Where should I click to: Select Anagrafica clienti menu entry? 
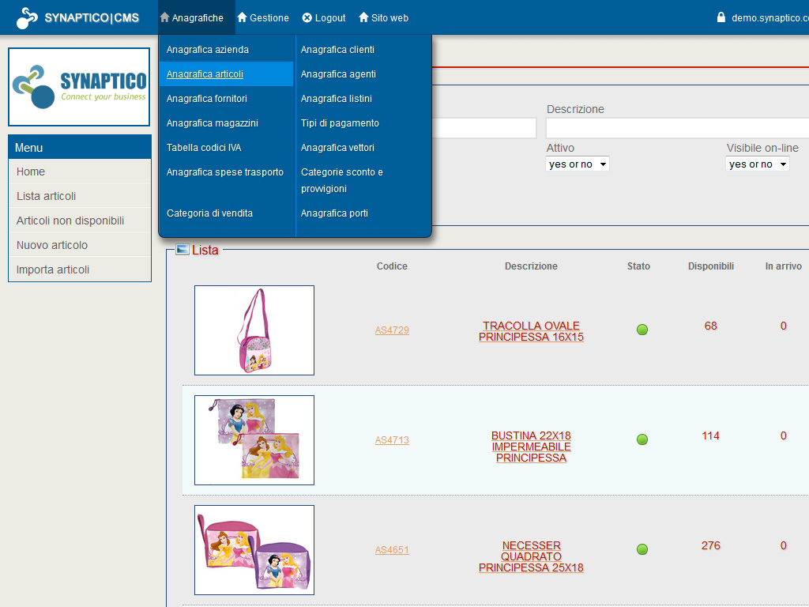pos(337,50)
